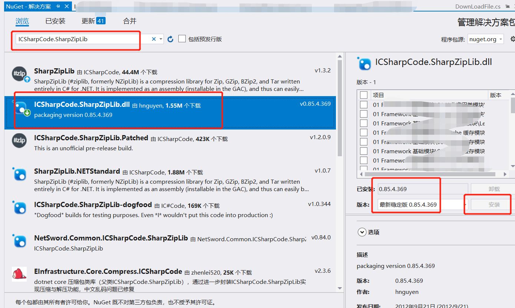The height and width of the screenshot is (308, 515).
Task: Click the project list horizontal scrollbar thumb
Action: [430, 174]
